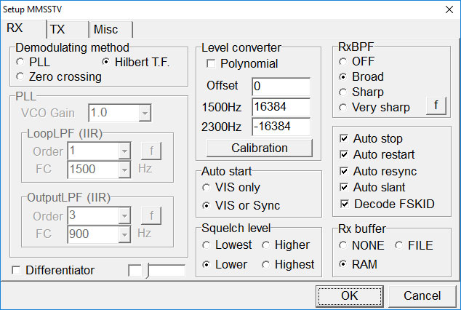
Task: Select Hilbert T.F. demodulating method
Action: tap(135, 62)
